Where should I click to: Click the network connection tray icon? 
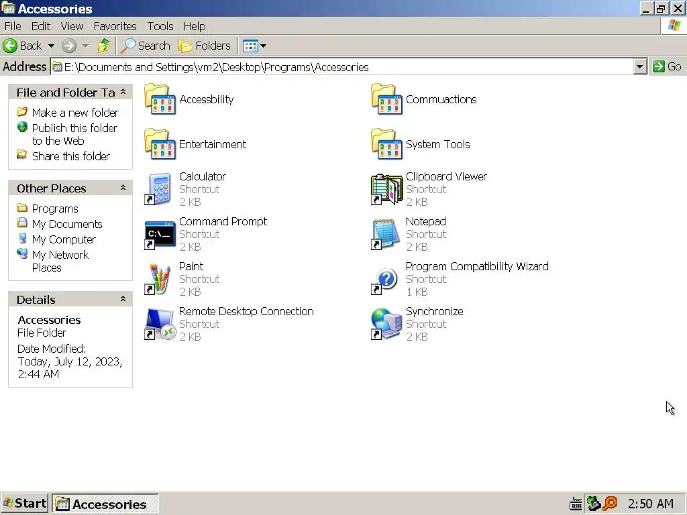594,504
